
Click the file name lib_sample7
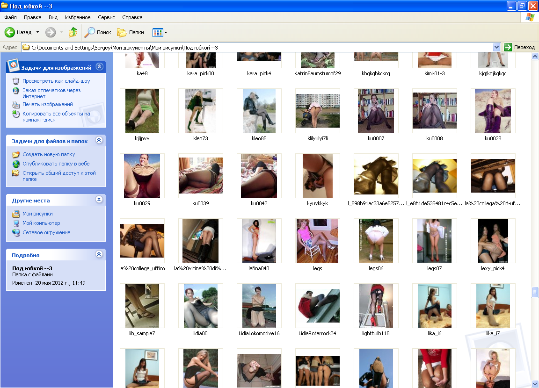142,333
